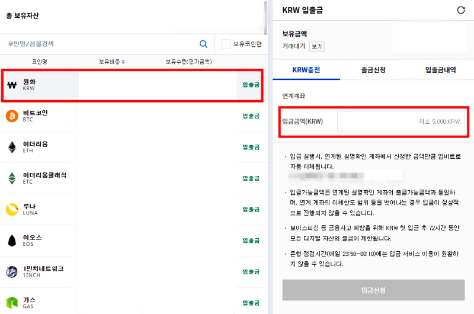Switch to the 출금신청 tab
Image resolution: width=474 pixels, height=314 pixels.
373,70
